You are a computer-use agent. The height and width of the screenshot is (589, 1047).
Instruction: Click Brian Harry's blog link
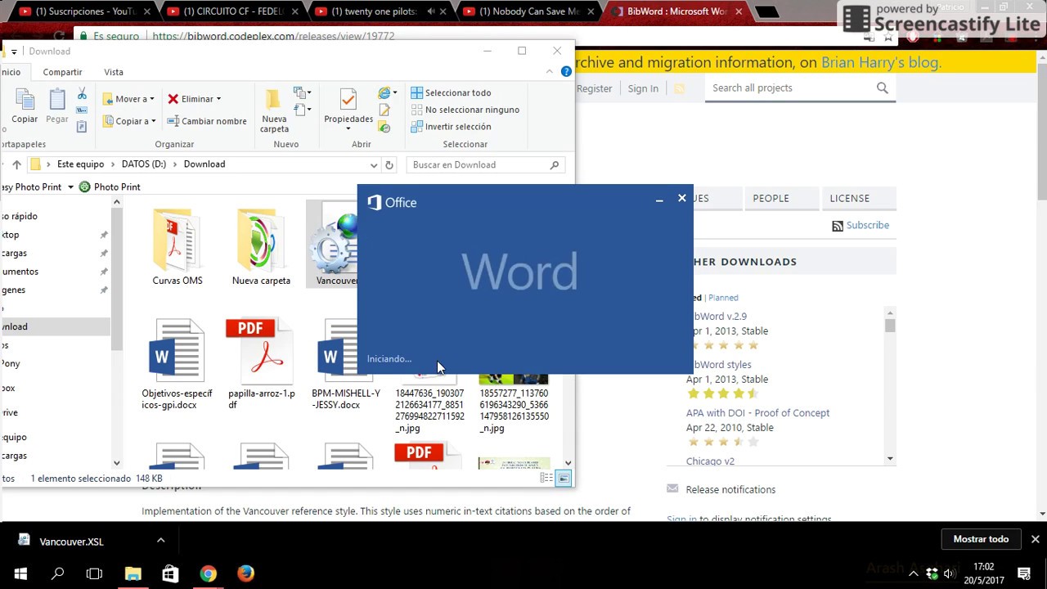[x=881, y=62]
